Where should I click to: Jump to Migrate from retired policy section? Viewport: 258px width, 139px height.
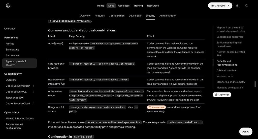point(231,29)
